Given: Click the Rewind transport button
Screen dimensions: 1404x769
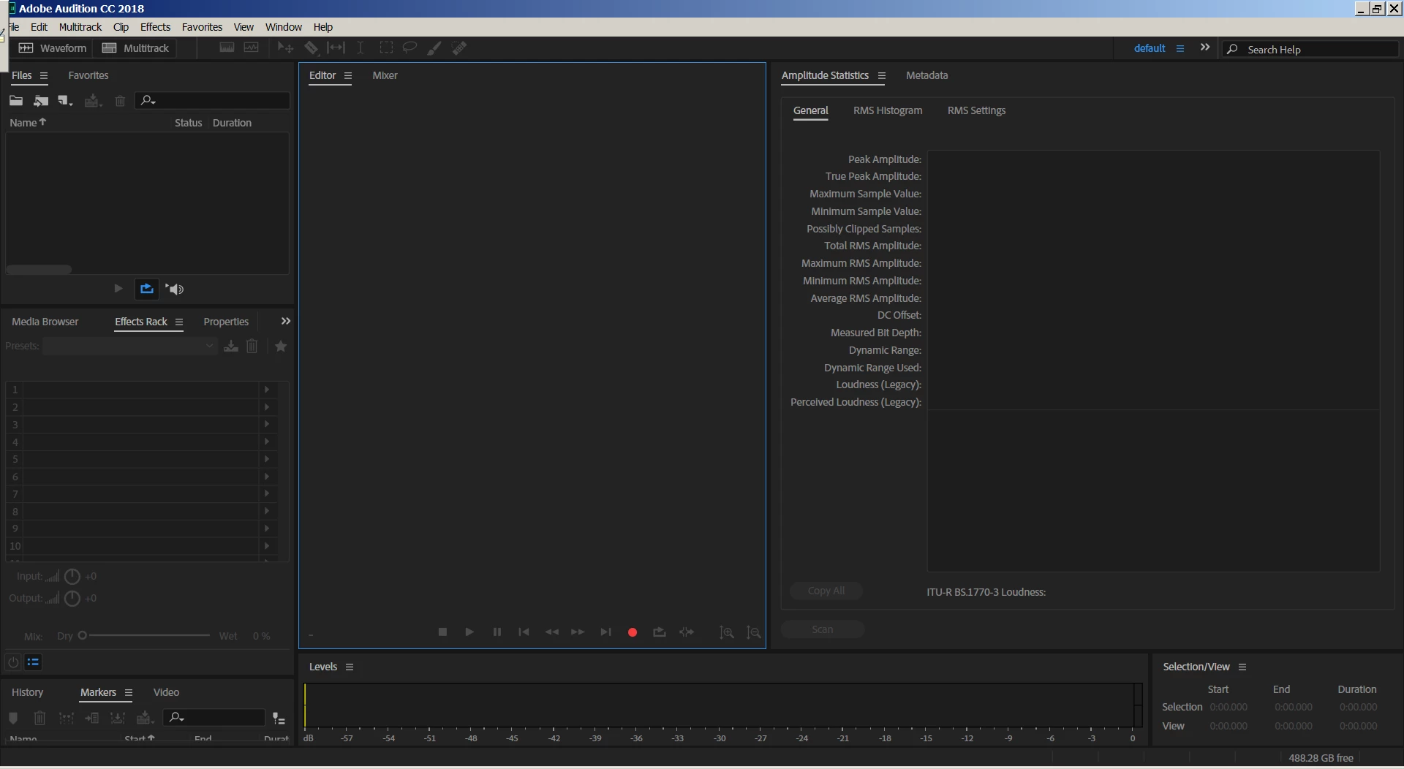Looking at the screenshot, I should (551, 632).
